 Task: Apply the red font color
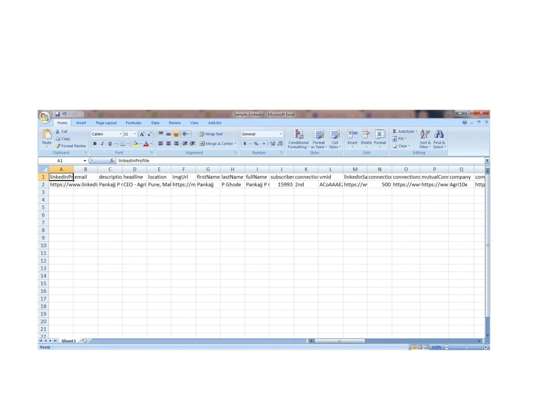(146, 144)
